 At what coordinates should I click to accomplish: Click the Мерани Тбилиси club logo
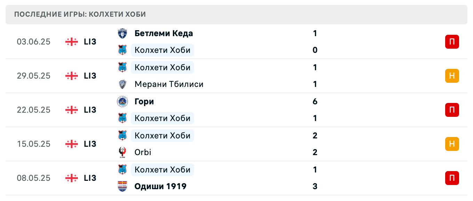[122, 84]
